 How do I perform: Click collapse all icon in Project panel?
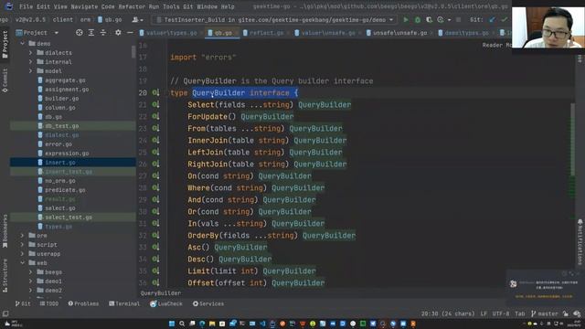[103, 33]
